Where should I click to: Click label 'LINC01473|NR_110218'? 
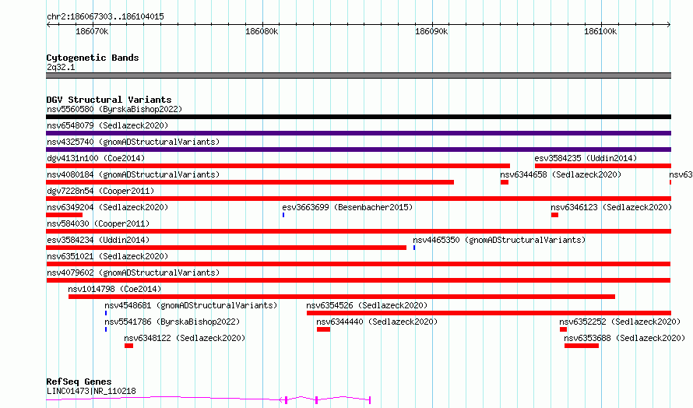click(91, 391)
